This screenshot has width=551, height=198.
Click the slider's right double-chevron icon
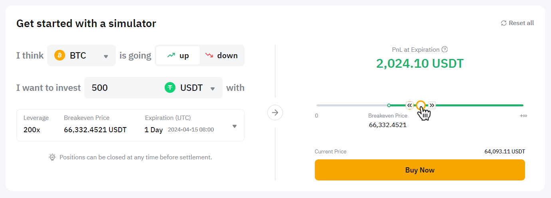432,105
